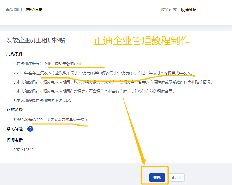Select condition 2 about 2019年全年工资收入
The height and width of the screenshot is (185, 232).
(103, 73)
